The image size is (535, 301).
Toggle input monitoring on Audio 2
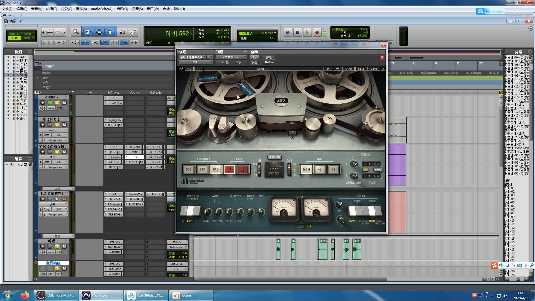pyautogui.click(x=50, y=103)
